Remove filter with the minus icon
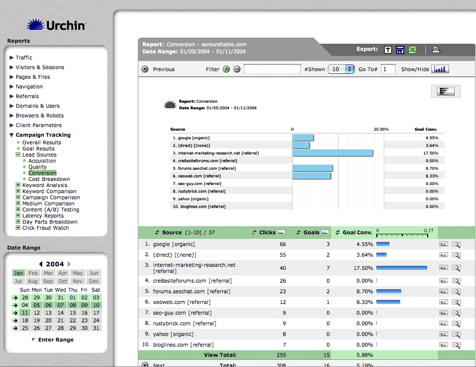This screenshot has width=476, height=367. pyautogui.click(x=237, y=69)
